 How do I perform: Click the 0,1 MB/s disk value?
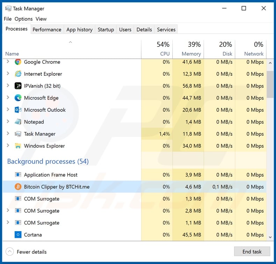222,186
